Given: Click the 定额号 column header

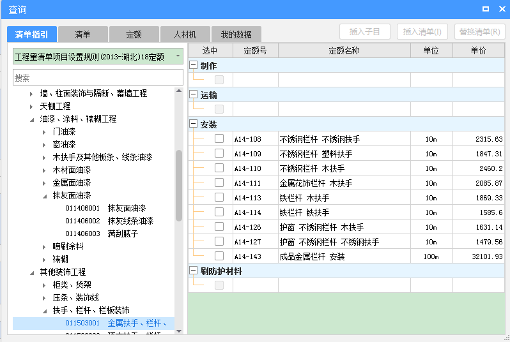Looking at the screenshot, I should pos(256,50).
